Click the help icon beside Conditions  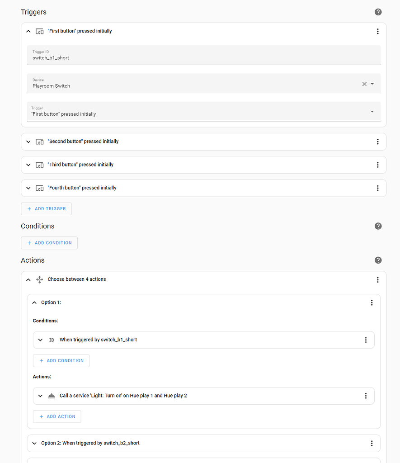pos(378,226)
